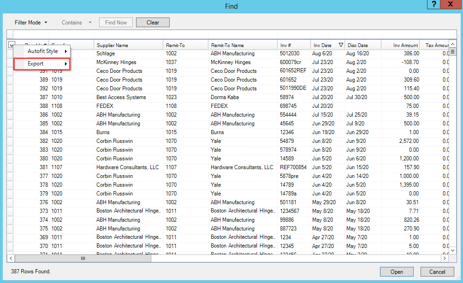This screenshot has width=463, height=283.
Task: Click the horizontal scrollbar thumb
Action: pos(83,258)
